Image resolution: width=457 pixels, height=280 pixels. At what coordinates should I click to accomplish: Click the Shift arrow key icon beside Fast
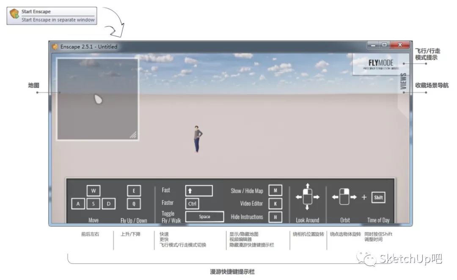[x=199, y=191]
